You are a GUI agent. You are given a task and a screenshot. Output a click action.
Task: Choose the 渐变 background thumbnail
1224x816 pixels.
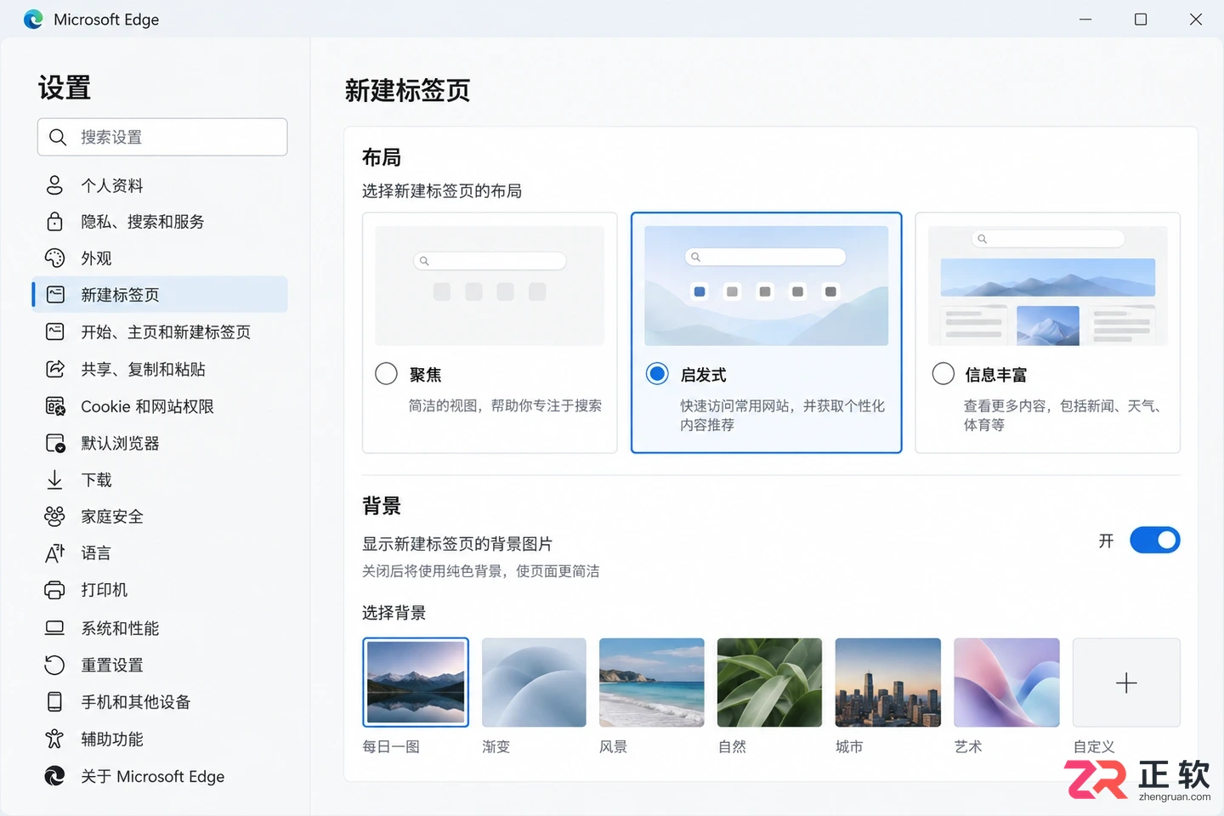(534, 683)
